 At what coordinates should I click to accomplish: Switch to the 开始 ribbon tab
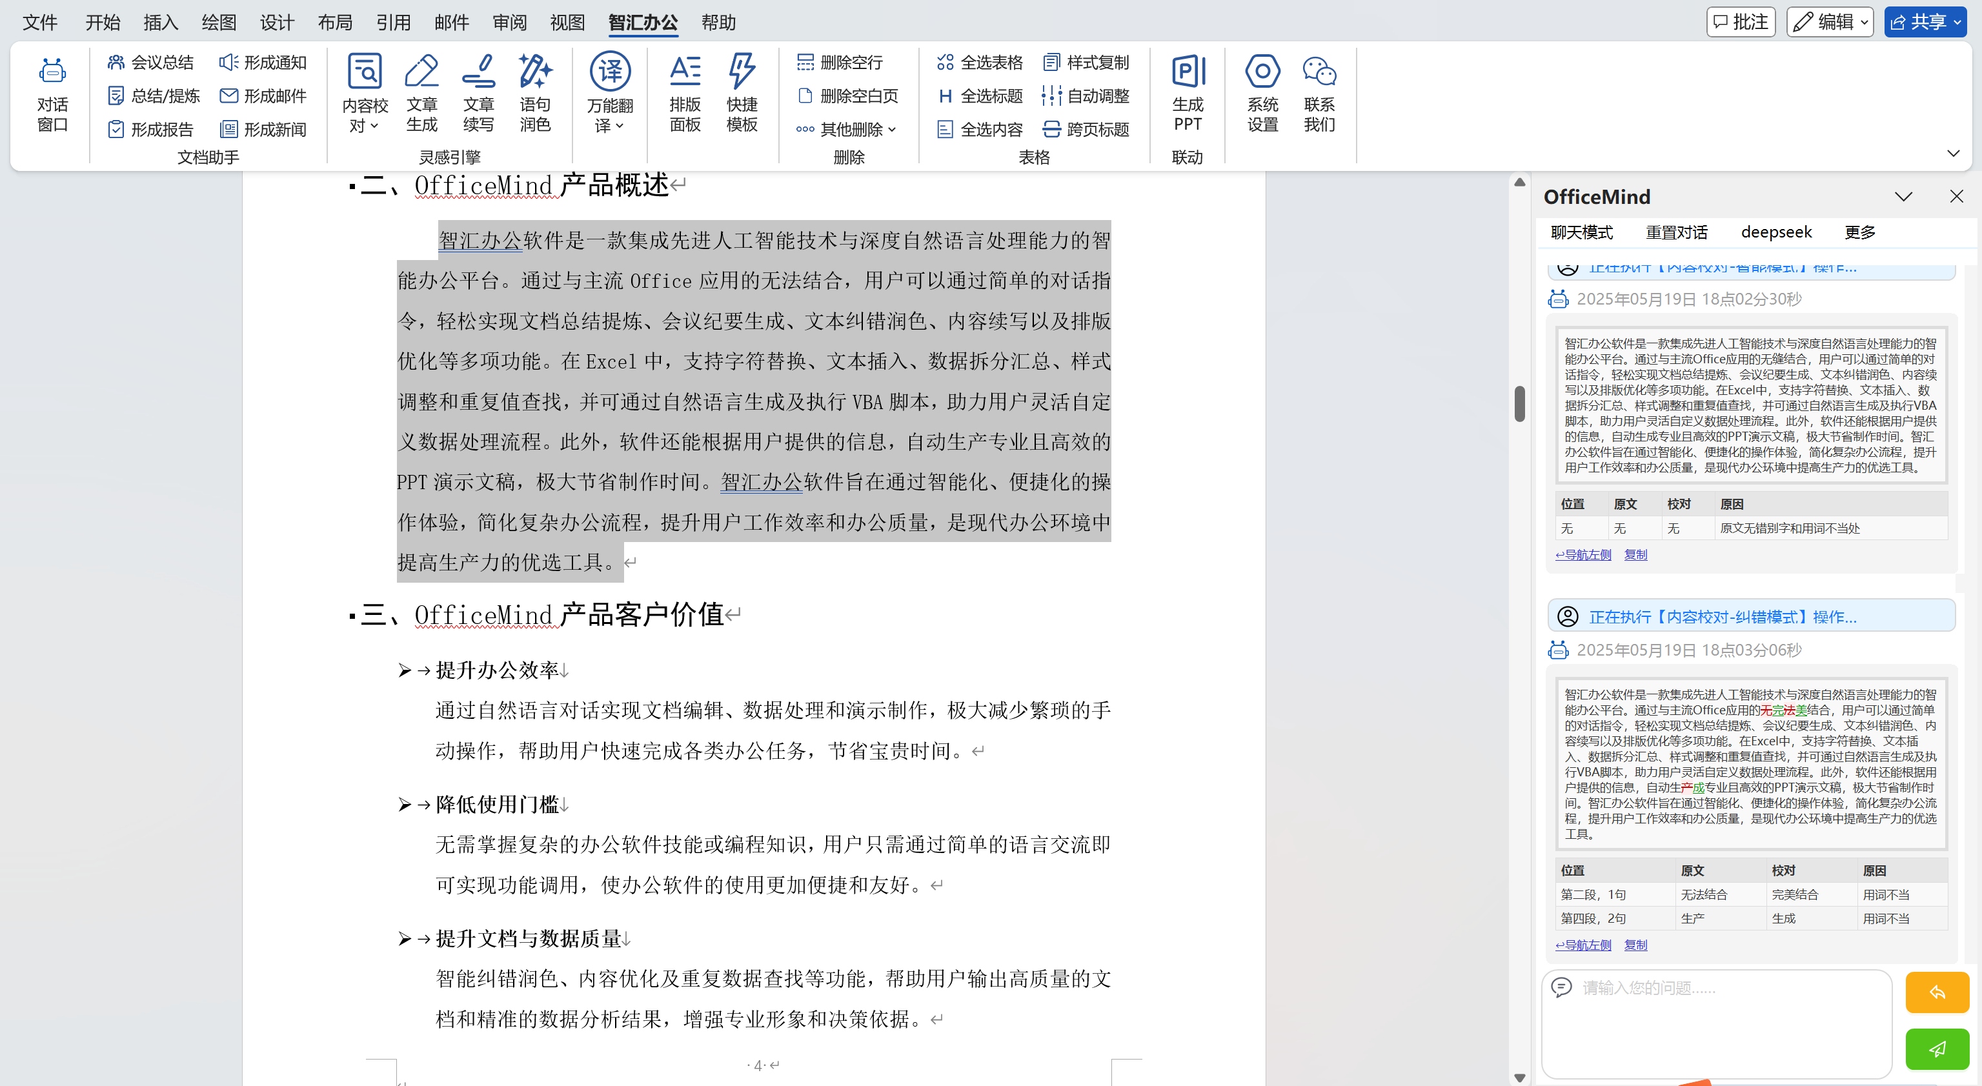click(103, 23)
